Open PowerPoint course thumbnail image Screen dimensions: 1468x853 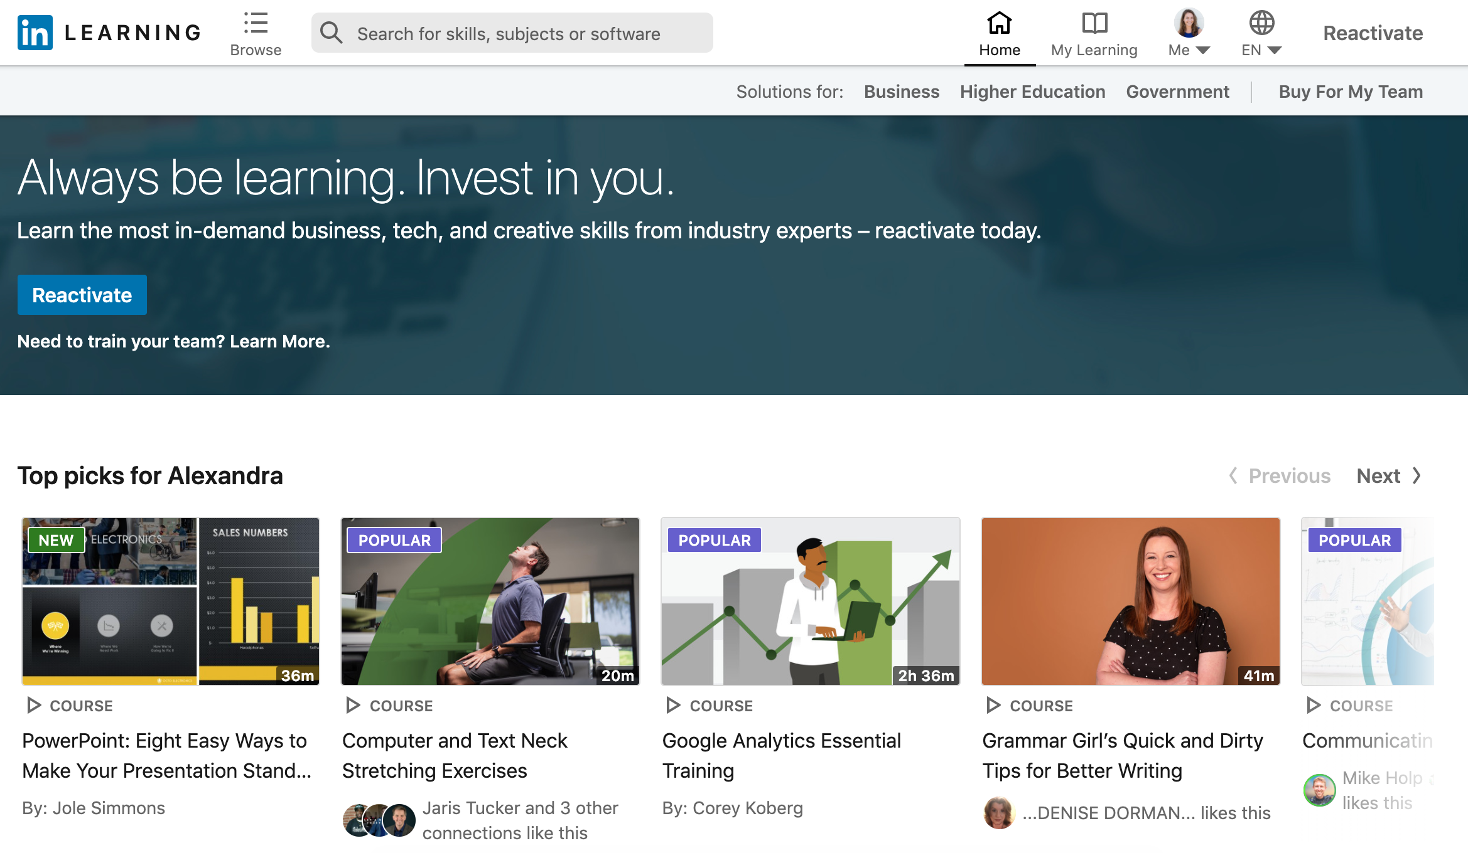click(171, 601)
